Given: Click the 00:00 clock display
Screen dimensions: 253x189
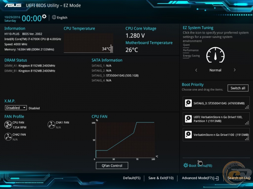Looking at the screenshot, I should pyautogui.click(x=32, y=19).
